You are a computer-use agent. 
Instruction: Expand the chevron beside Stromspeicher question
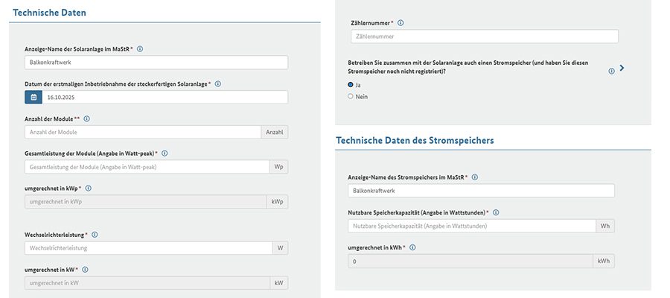pyautogui.click(x=622, y=68)
